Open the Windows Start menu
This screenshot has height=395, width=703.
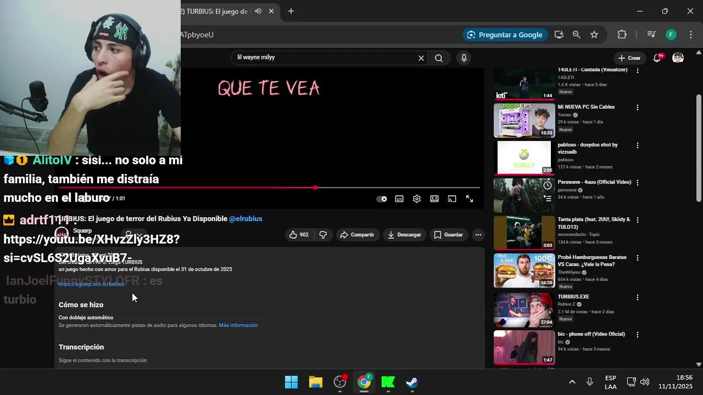tap(292, 382)
